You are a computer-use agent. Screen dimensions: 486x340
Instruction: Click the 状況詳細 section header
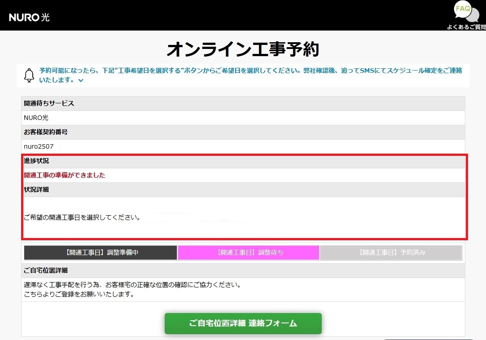[36, 190]
